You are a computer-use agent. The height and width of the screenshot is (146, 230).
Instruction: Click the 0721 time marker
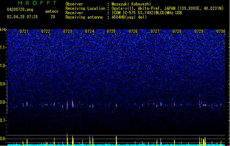coord(24,31)
